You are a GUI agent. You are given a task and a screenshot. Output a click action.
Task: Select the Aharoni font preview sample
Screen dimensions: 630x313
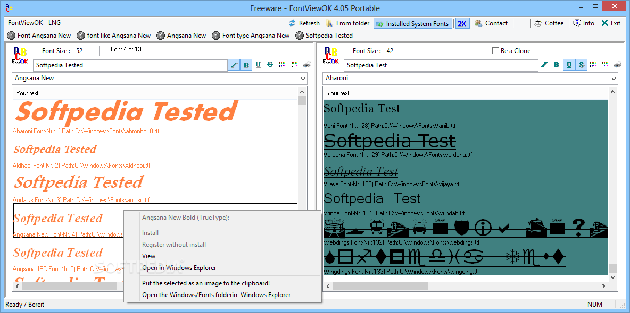click(126, 112)
